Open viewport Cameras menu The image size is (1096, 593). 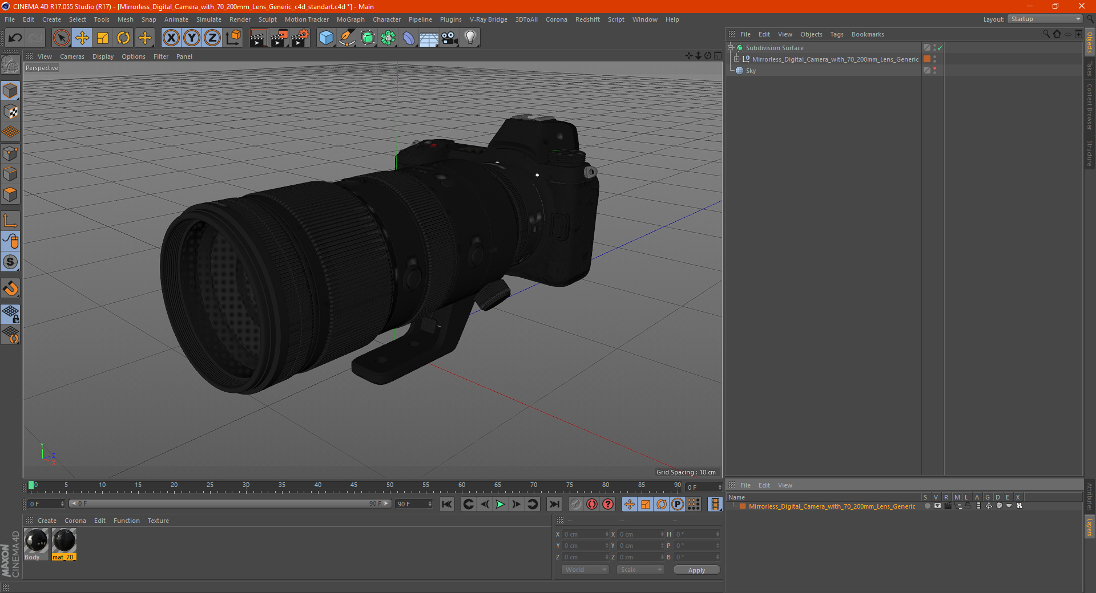click(72, 56)
